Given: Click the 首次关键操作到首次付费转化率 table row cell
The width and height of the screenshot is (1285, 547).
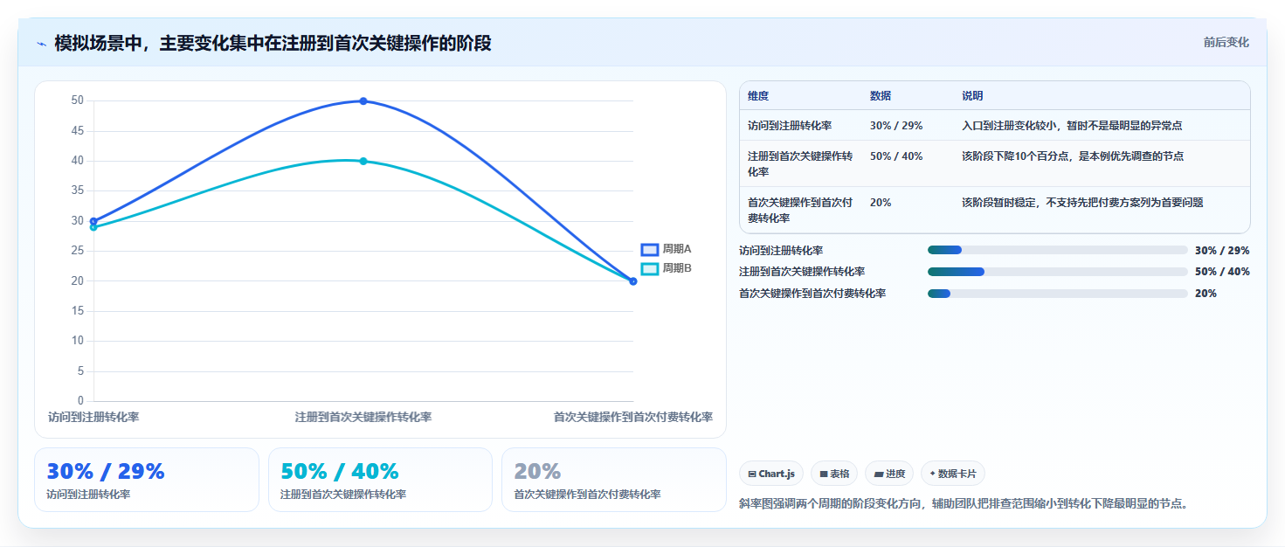Looking at the screenshot, I should [800, 210].
